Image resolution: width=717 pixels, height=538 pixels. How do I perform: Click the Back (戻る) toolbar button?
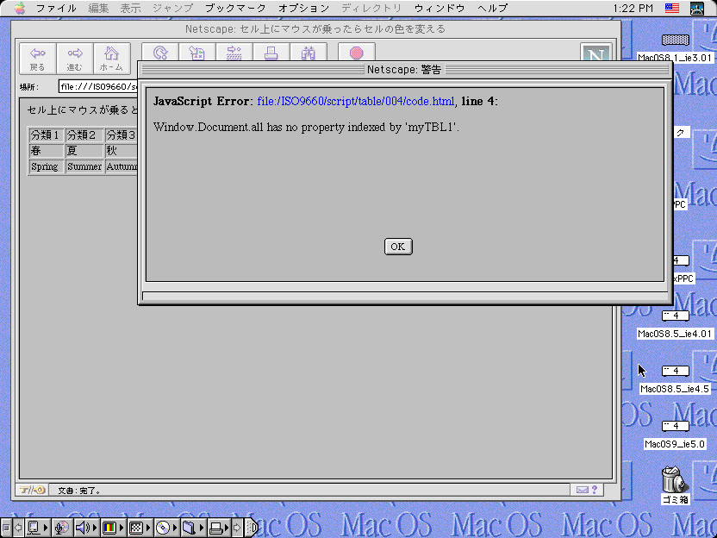click(x=38, y=59)
